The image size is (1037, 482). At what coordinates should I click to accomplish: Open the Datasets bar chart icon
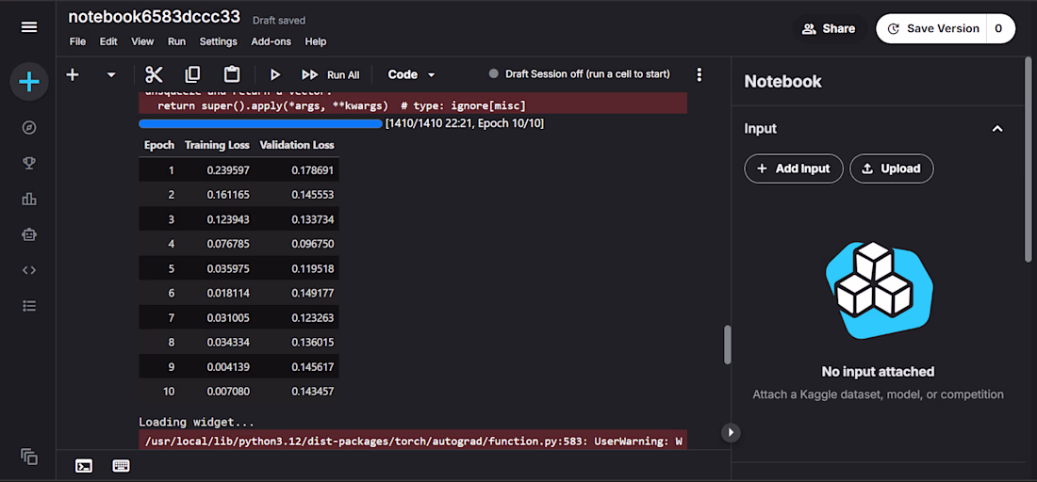click(x=29, y=200)
